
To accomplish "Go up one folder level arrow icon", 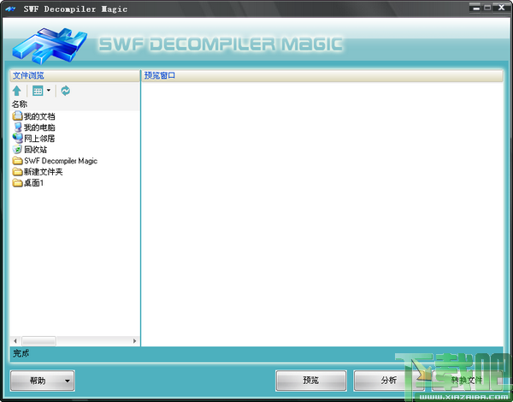I will 17,91.
